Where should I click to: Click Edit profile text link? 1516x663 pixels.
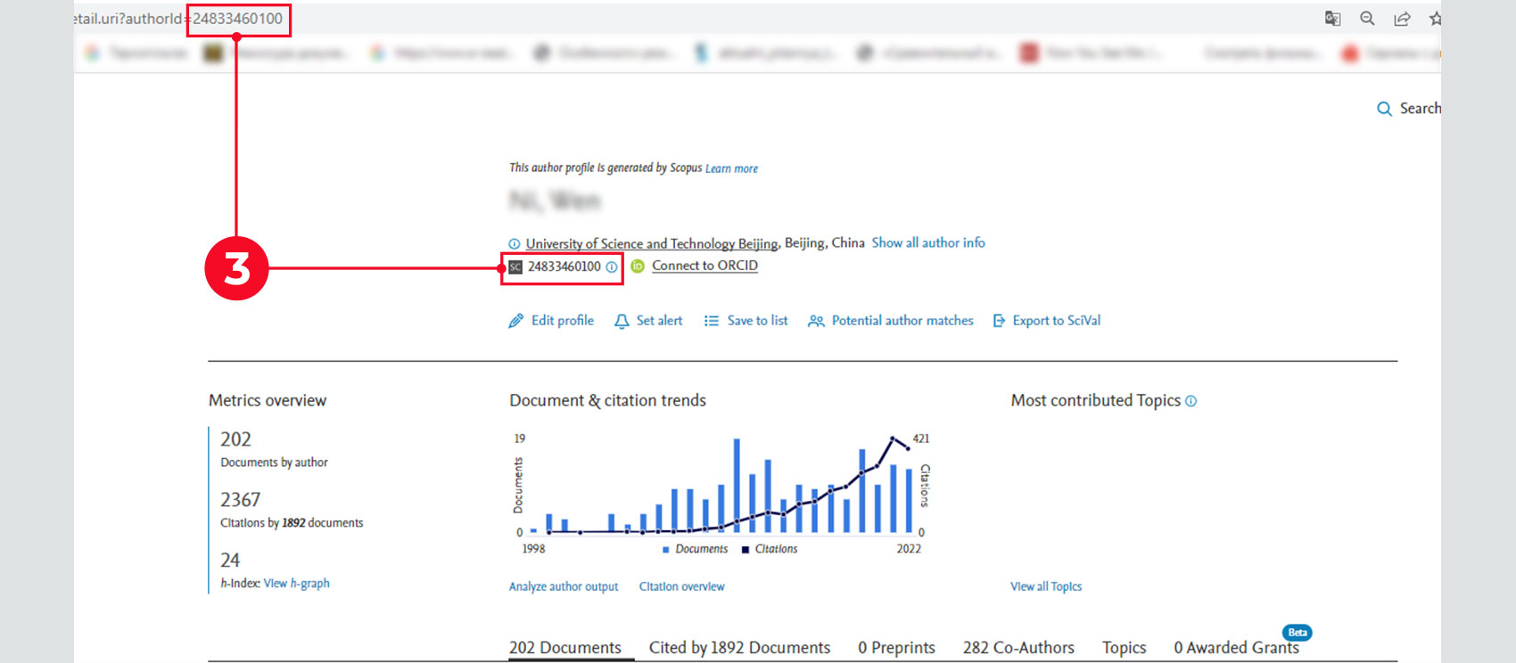point(563,321)
